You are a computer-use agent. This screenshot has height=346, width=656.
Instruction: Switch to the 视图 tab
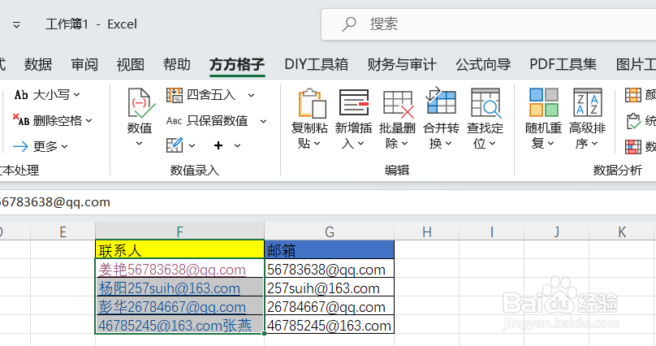point(131,64)
